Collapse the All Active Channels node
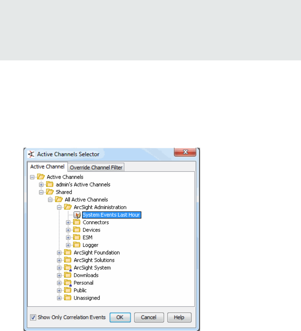 pos(50,200)
